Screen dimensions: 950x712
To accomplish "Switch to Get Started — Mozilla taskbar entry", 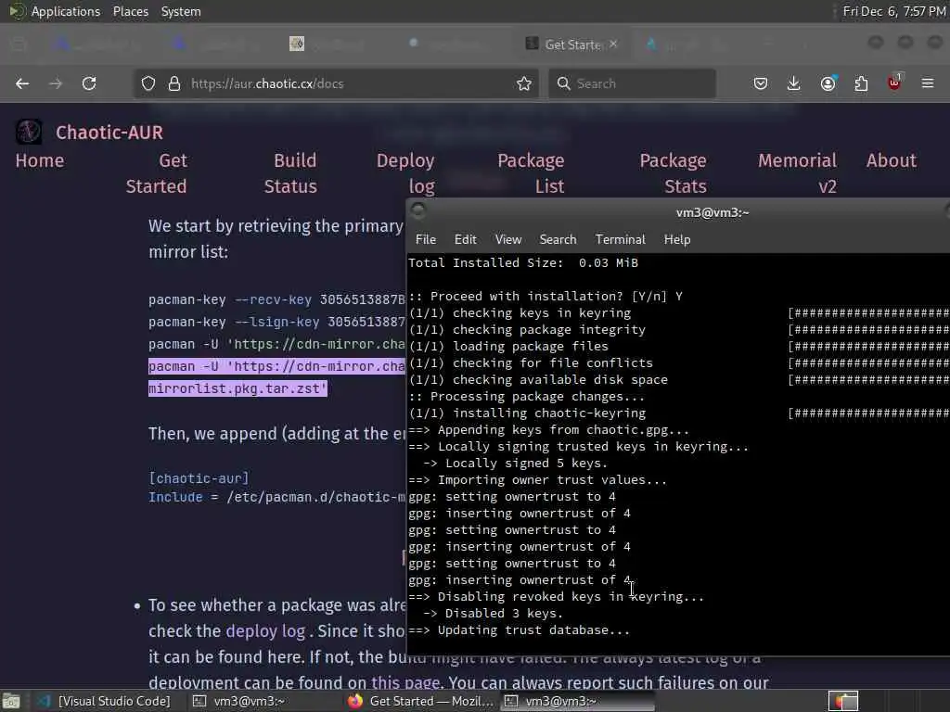I will 422,701.
